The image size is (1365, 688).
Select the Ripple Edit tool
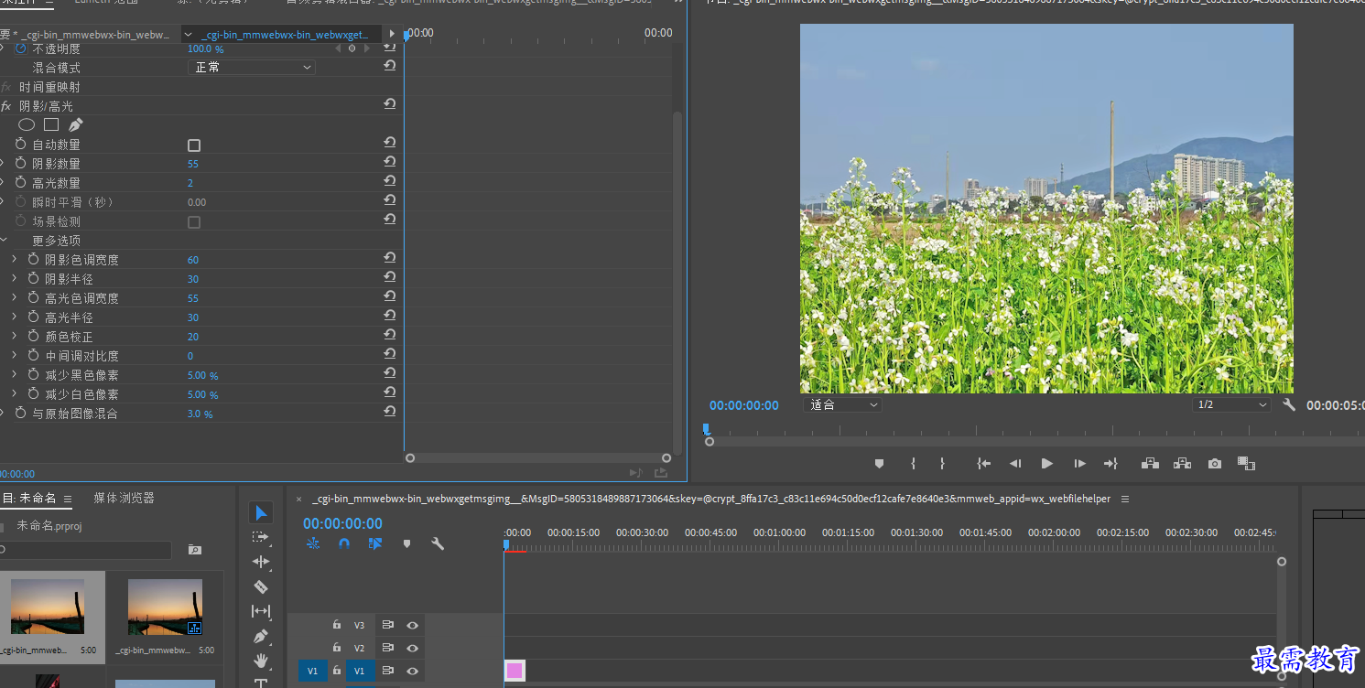coord(261,562)
